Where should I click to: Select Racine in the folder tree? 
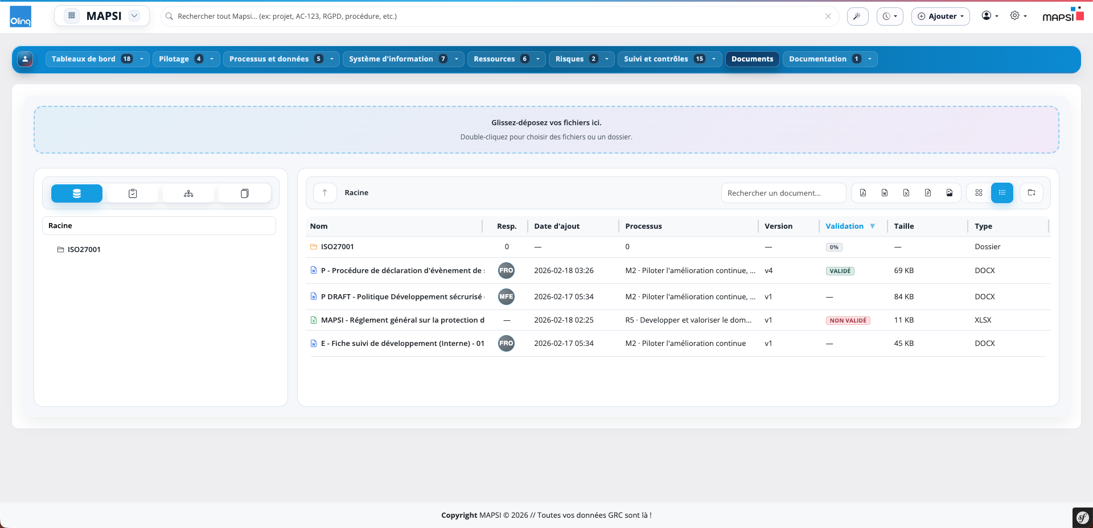click(159, 226)
